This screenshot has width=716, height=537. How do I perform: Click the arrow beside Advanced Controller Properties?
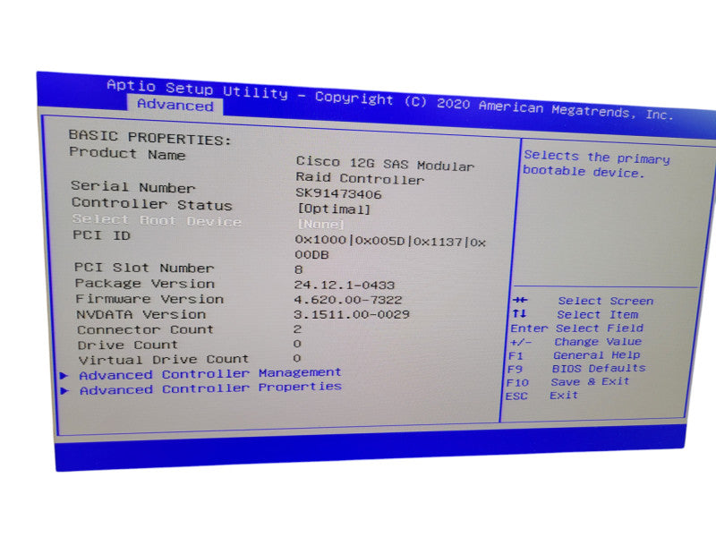65,390
